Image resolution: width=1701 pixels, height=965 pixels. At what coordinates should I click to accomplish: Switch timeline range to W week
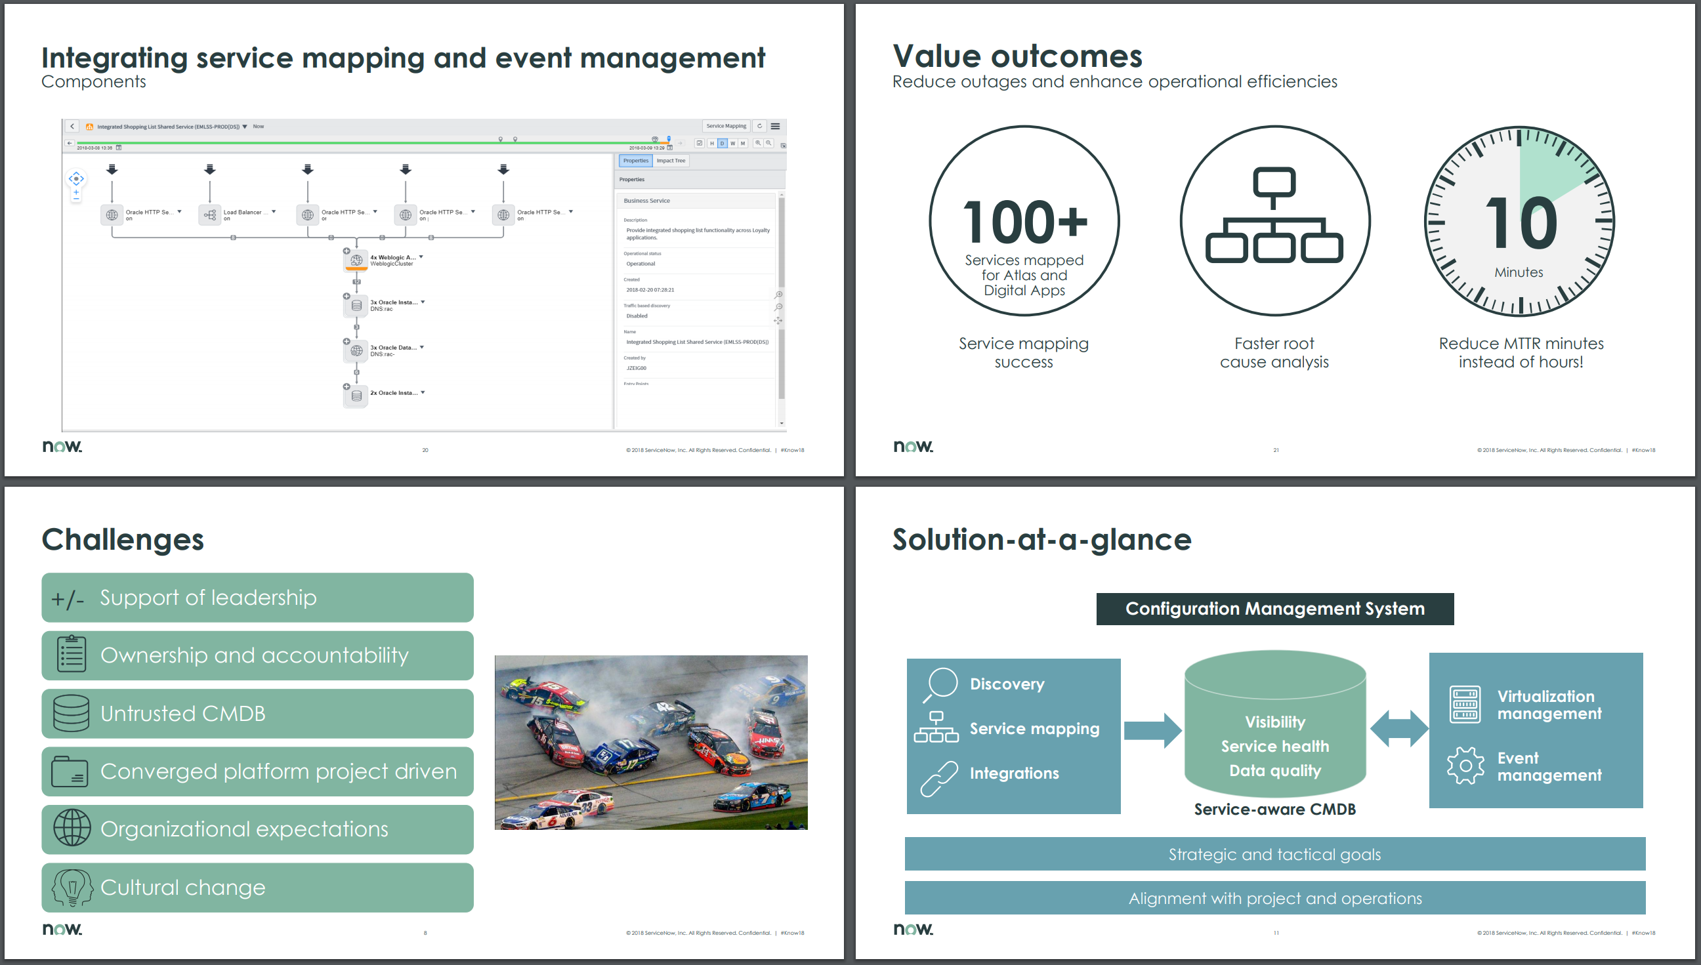tap(732, 143)
